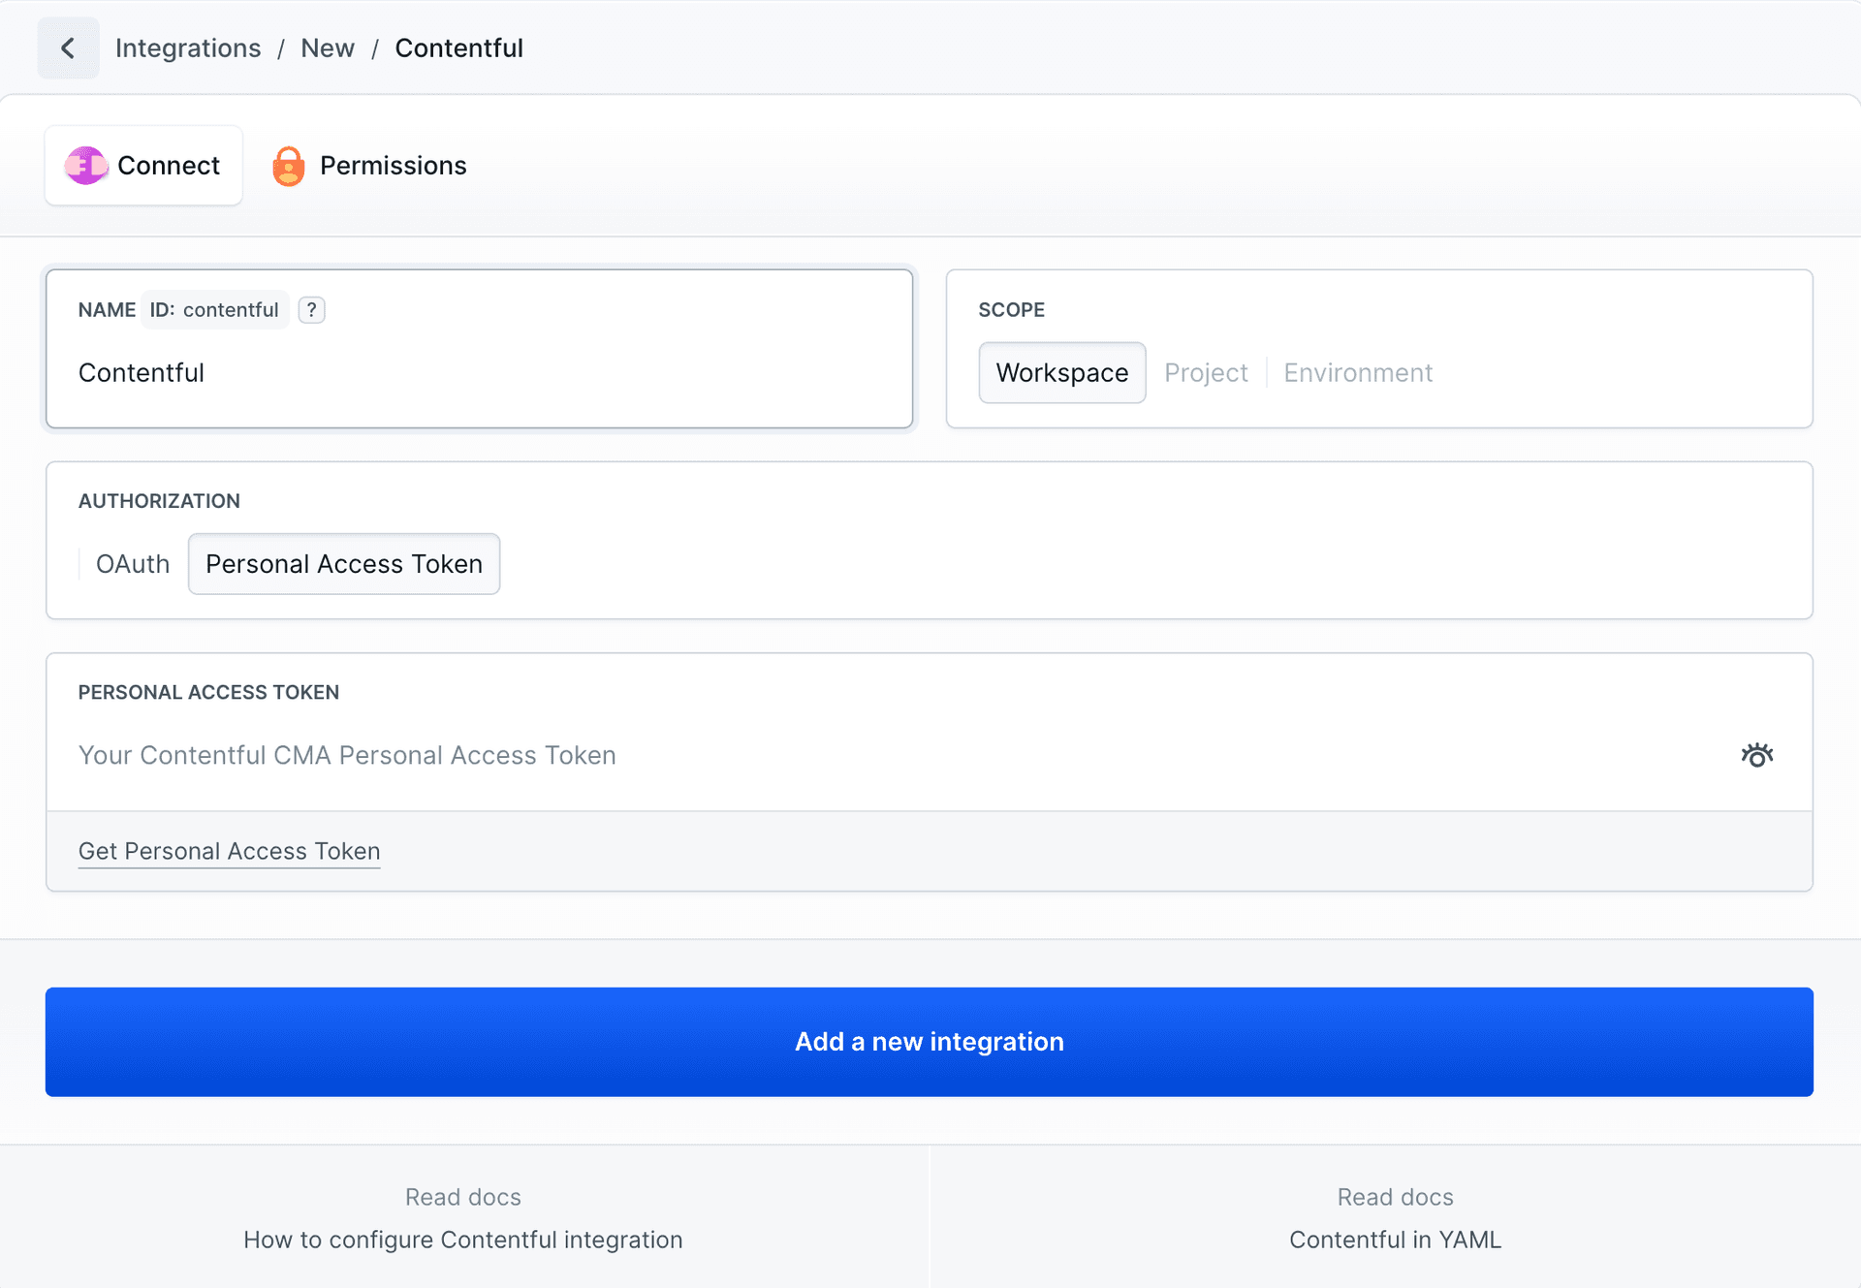Click the PERSONAL ACCESS TOKEN heading

click(x=208, y=693)
